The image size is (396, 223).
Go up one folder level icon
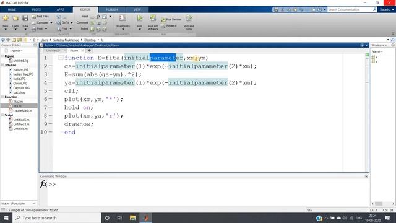pyautogui.click(x=14, y=40)
